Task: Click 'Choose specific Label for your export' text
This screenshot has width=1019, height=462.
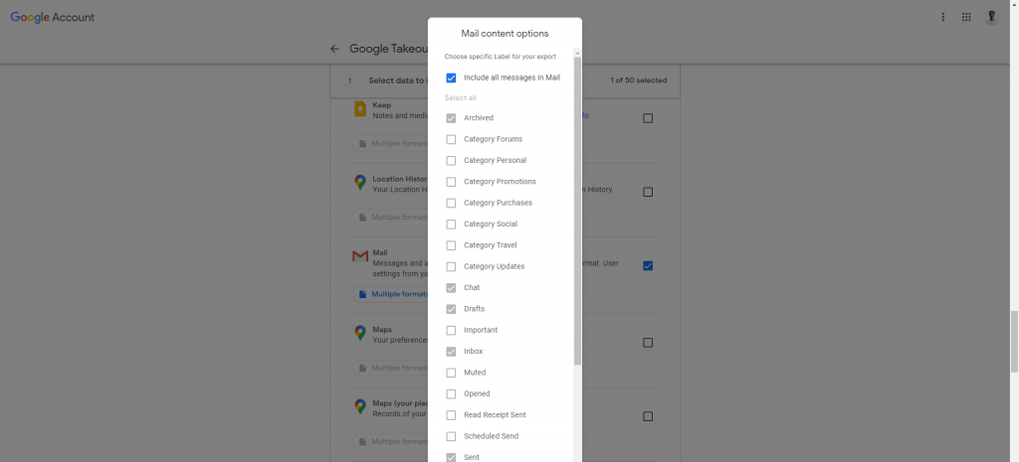Action: [501, 57]
